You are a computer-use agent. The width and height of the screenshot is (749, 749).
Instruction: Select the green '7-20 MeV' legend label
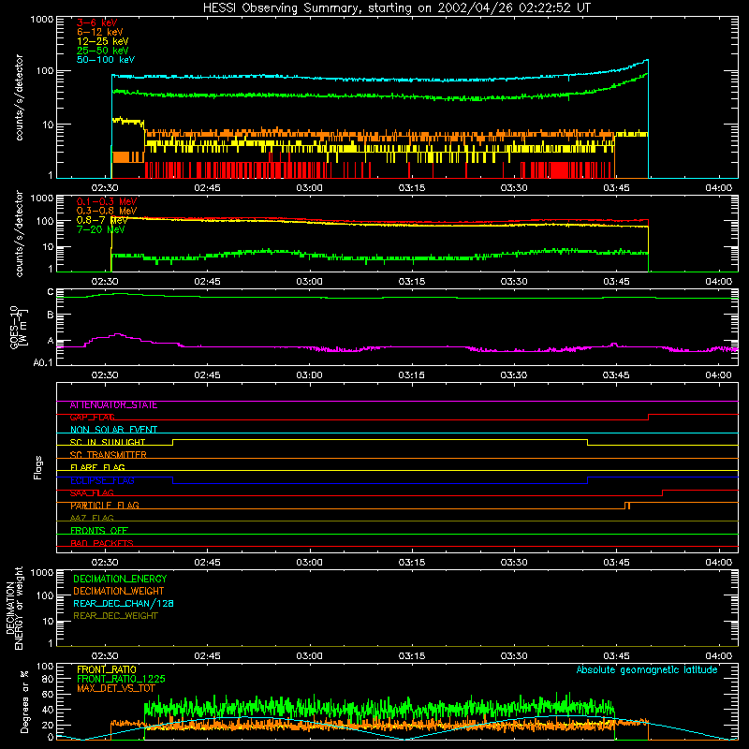101,229
